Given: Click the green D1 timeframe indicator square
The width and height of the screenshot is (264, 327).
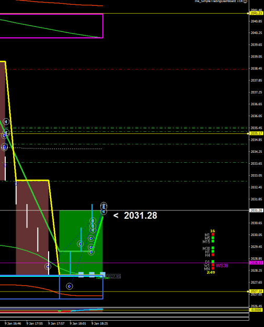Looking at the screenshot, I should coord(213,262).
